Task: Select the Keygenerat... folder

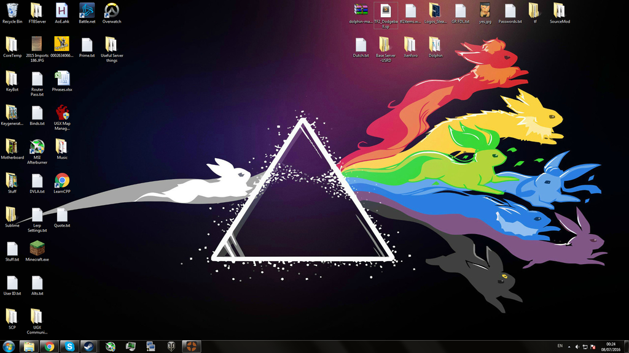Action: point(12,115)
